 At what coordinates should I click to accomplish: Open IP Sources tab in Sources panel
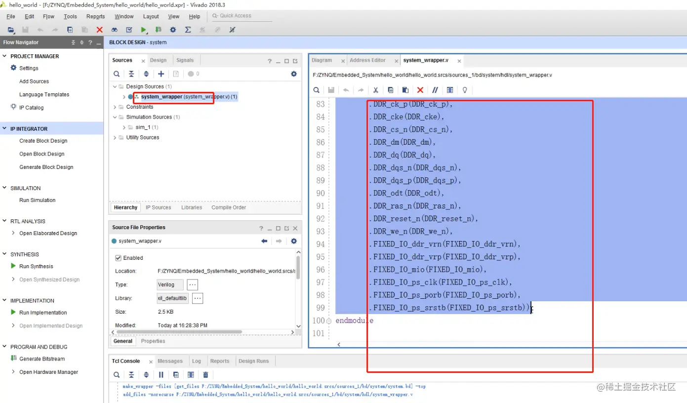point(158,207)
